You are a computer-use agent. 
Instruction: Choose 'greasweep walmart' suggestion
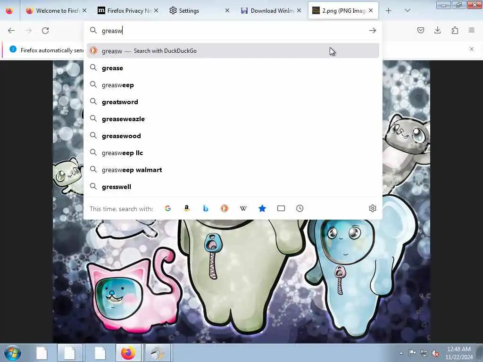pyautogui.click(x=233, y=170)
